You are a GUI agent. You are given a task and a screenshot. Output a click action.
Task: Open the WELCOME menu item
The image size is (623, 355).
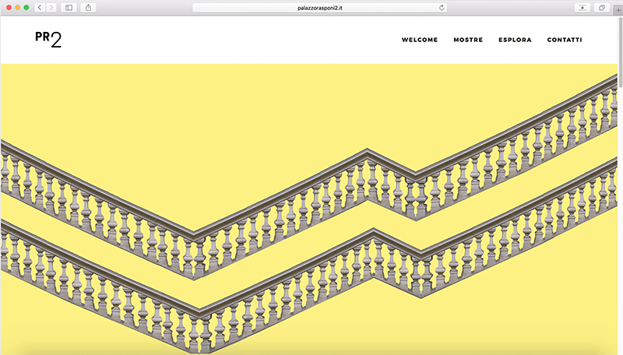420,40
